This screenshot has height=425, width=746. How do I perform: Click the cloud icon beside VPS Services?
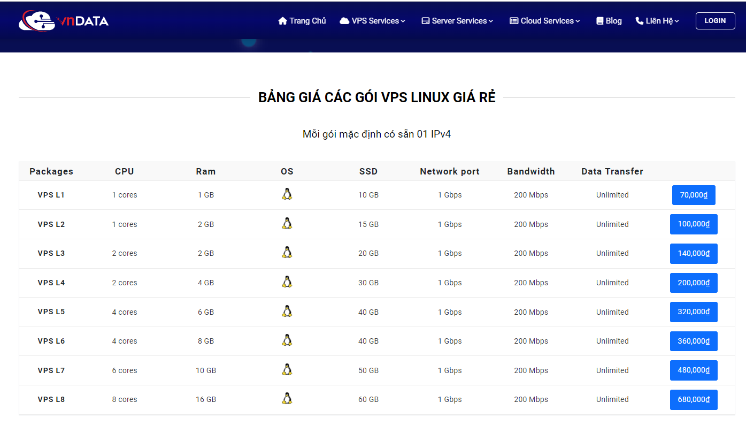(344, 21)
